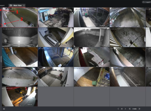Close the Main View tab
The width and height of the screenshot is (151, 111).
(x=24, y=5)
